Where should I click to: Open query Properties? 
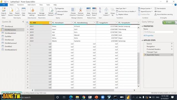pyautogui.click(x=59, y=9)
